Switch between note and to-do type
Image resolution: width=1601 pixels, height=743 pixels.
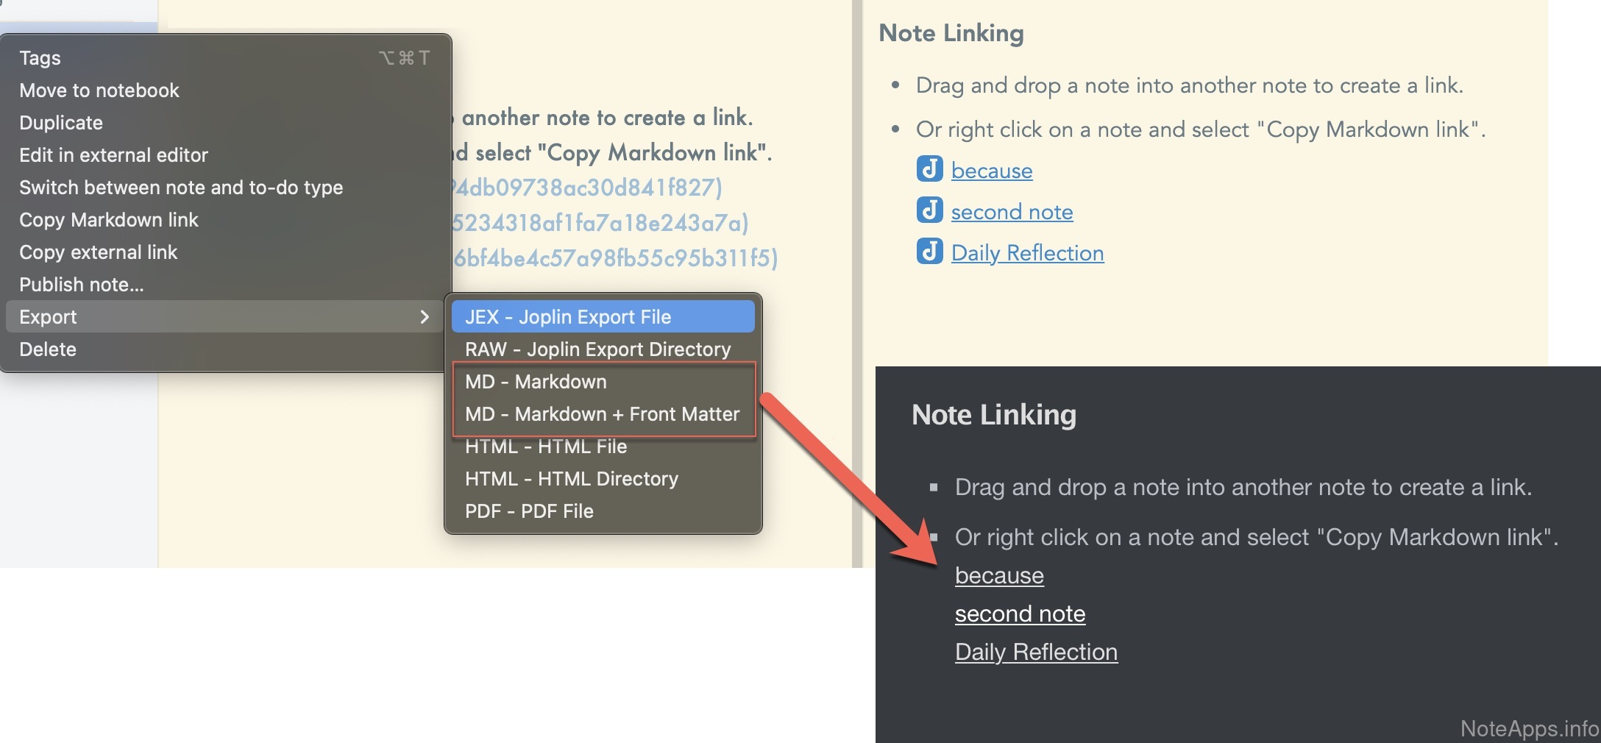coord(181,188)
